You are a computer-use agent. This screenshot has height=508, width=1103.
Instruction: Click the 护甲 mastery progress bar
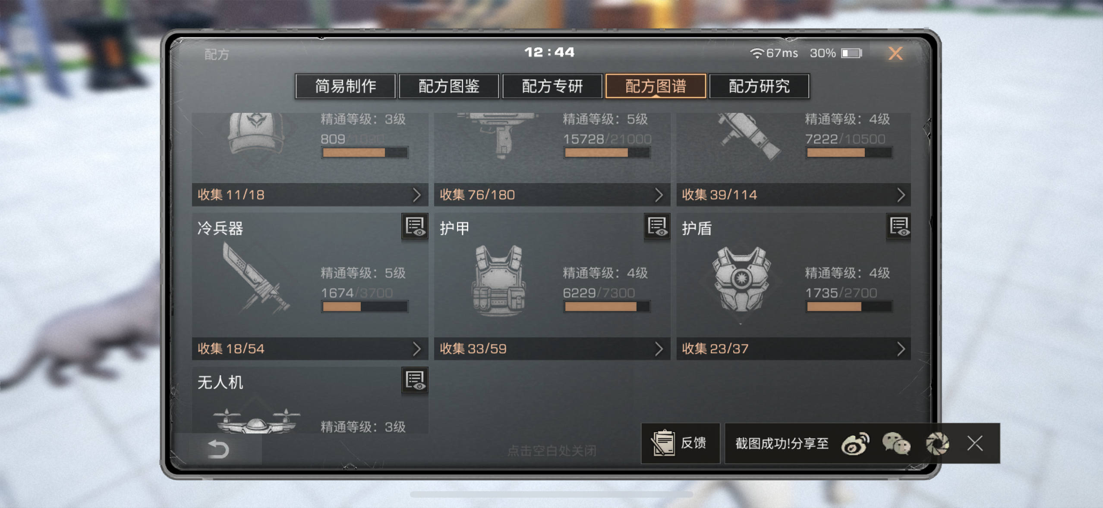point(607,306)
